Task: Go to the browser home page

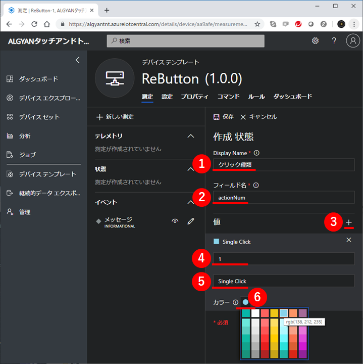Action: point(47,24)
